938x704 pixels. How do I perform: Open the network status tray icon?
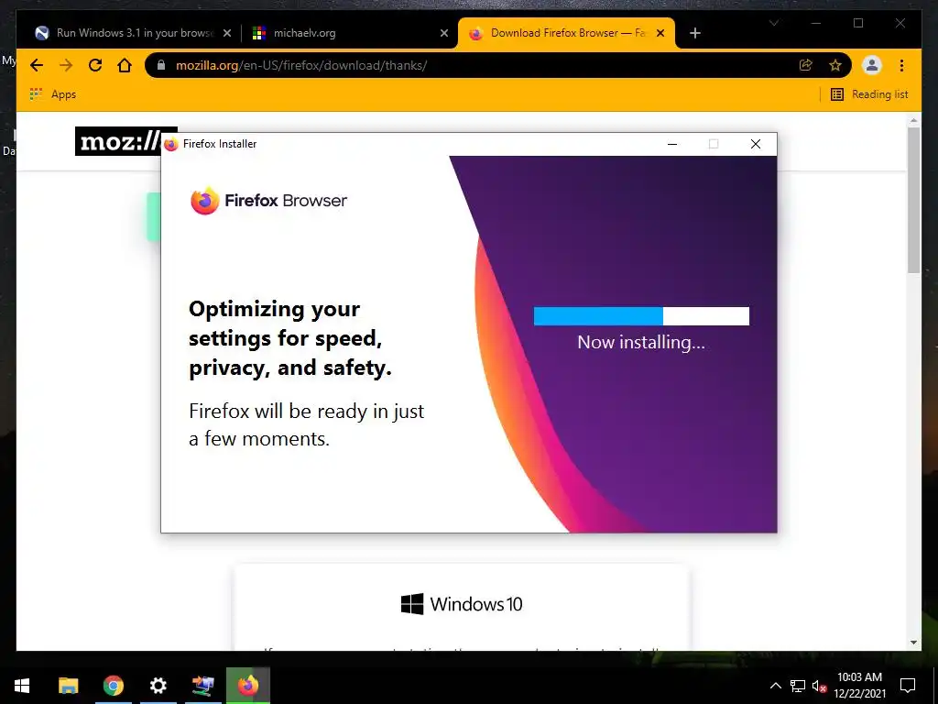[x=798, y=686]
